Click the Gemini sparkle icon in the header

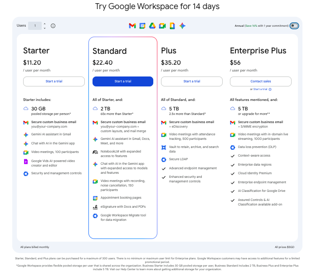(x=182, y=26)
